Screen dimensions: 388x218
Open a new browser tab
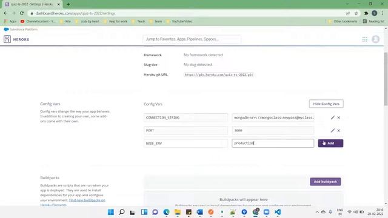point(68,4)
